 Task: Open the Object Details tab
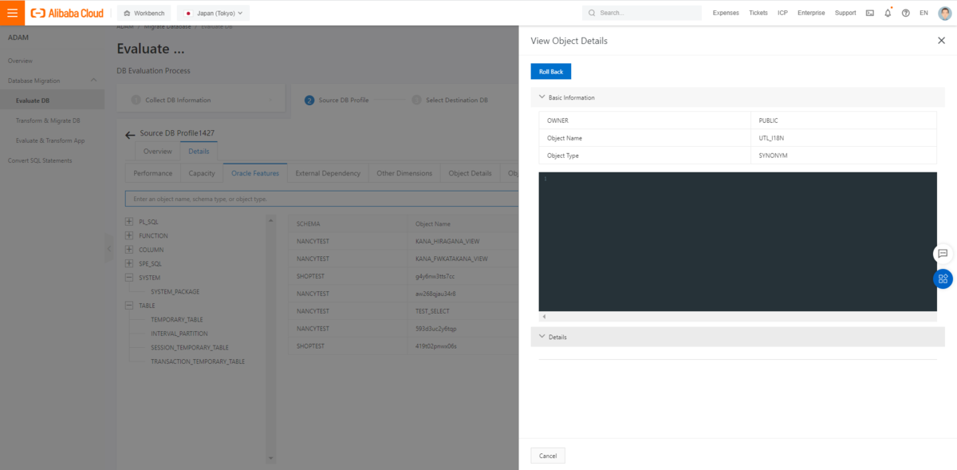(x=470, y=173)
